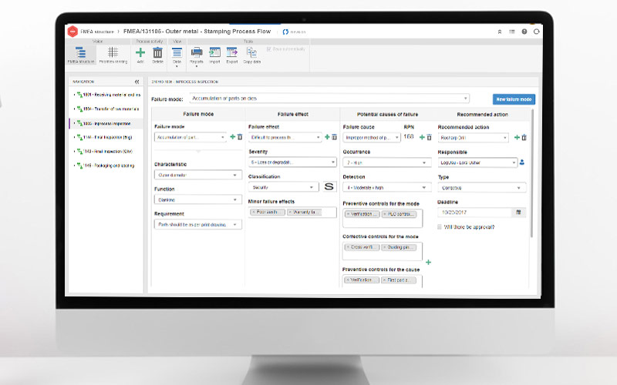This screenshot has width=617, height=385.
Task: Open the help question mark icon
Action: point(524,32)
